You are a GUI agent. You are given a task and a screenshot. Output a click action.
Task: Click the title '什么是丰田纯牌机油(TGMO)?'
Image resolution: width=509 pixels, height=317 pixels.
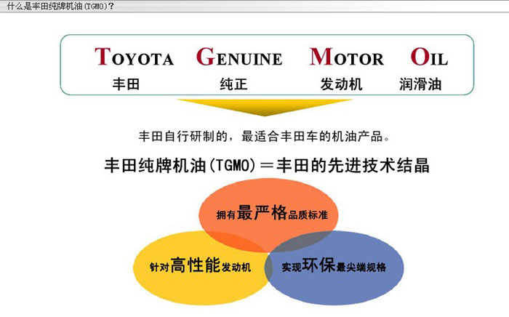tap(60, 6)
